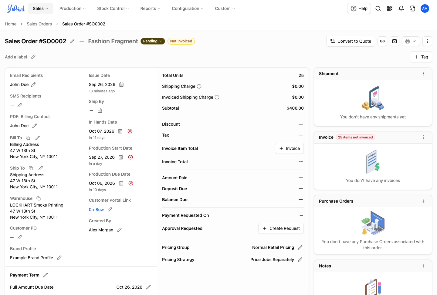Edit the Ship To address pencil

click(x=41, y=168)
